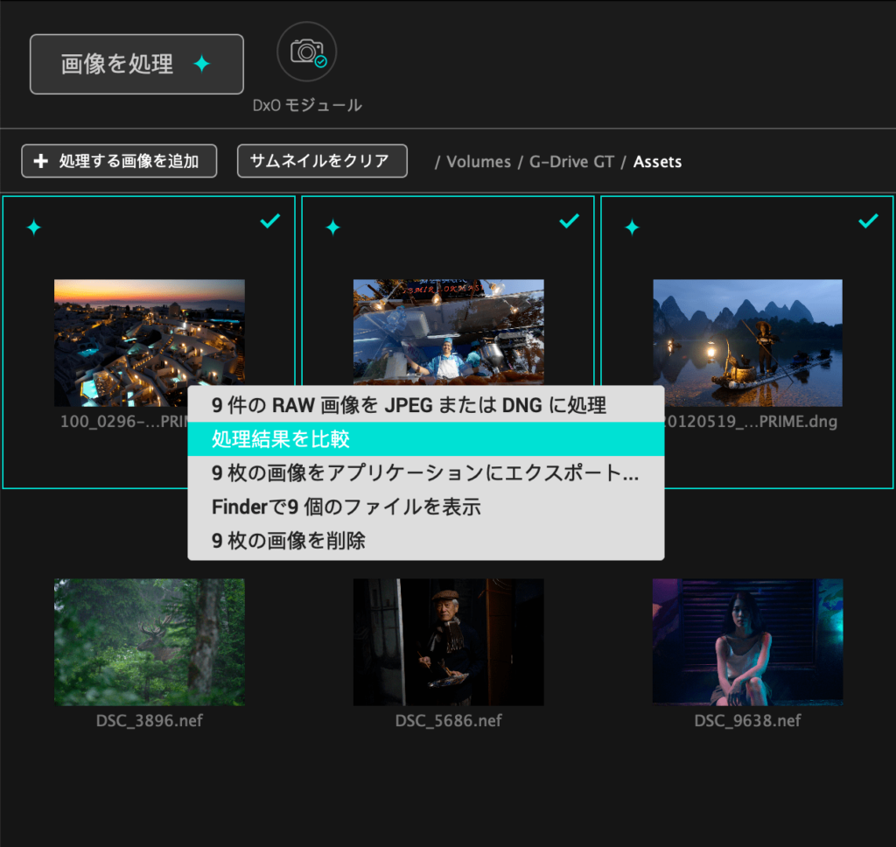This screenshot has width=896, height=847.
Task: Toggle checkmark on the 100_0296 card
Action: click(270, 220)
